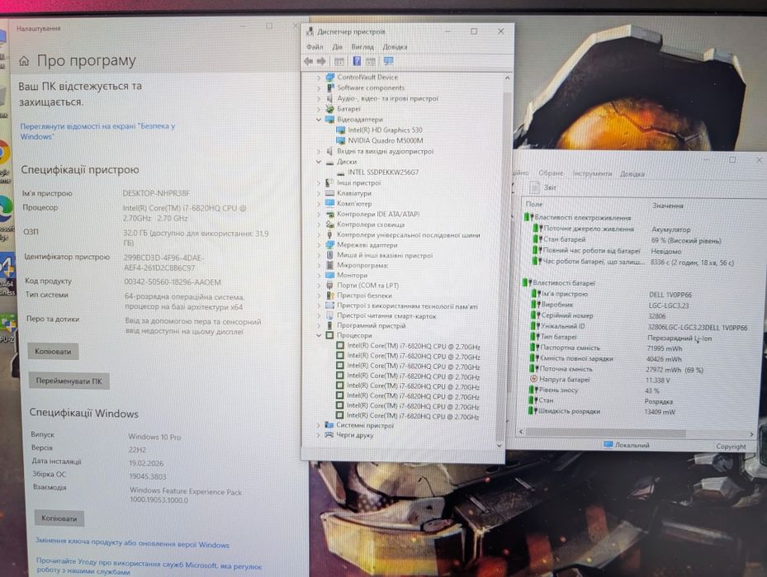This screenshot has height=577, width=767.
Task: Click the Значення column header
Action: tap(668, 206)
